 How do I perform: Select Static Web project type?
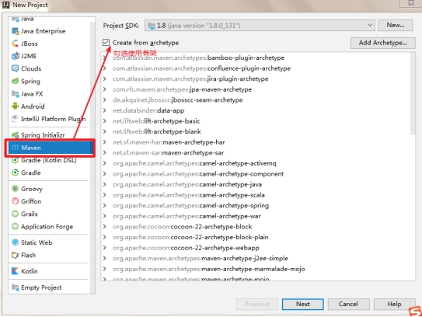tap(37, 242)
